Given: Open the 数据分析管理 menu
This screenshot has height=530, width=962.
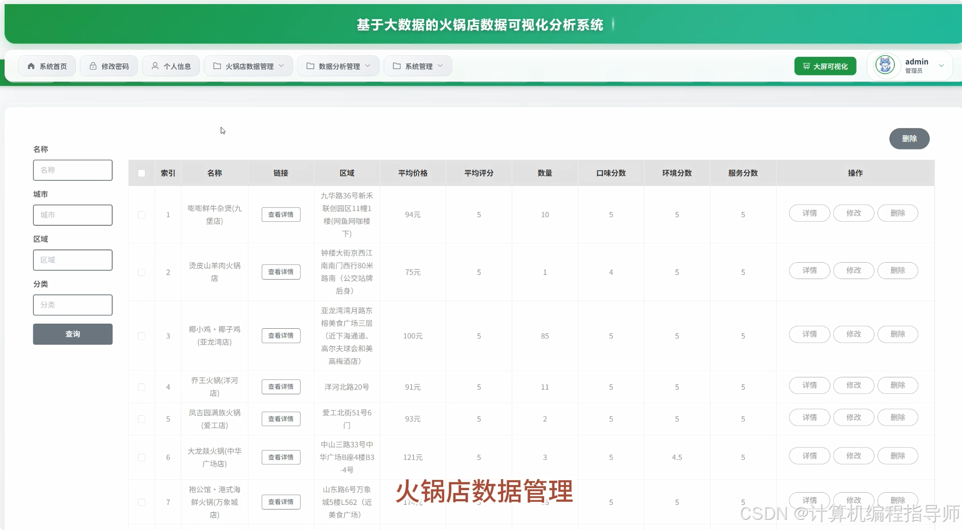Looking at the screenshot, I should (x=338, y=66).
